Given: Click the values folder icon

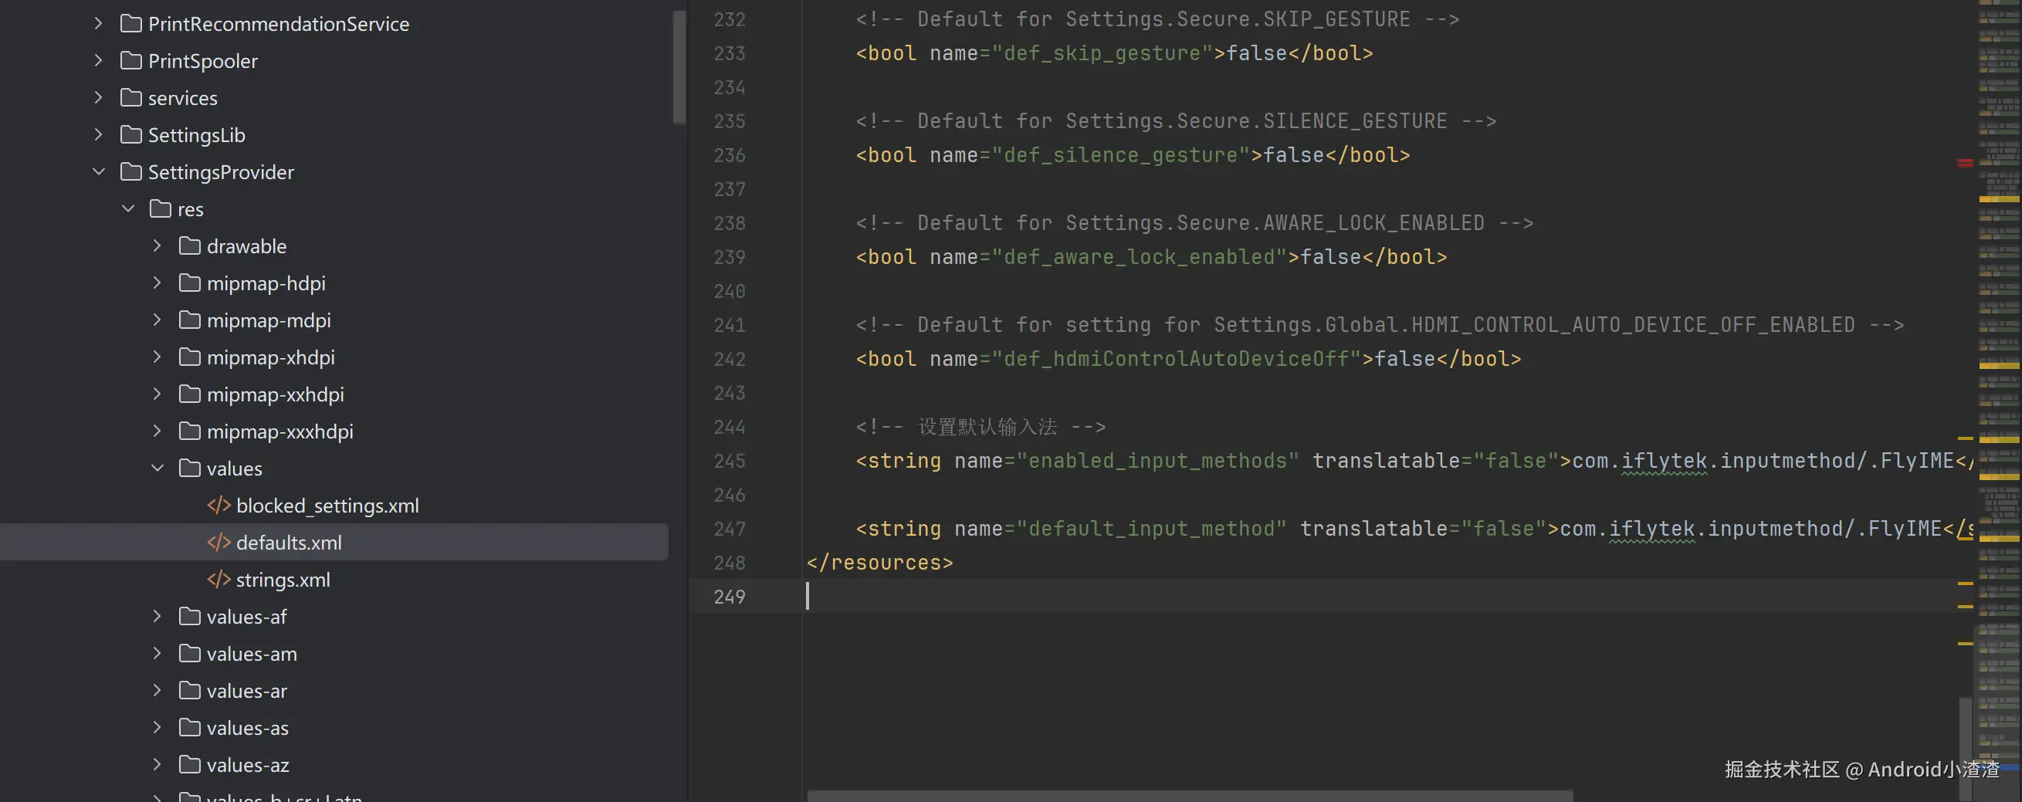Looking at the screenshot, I should point(189,468).
